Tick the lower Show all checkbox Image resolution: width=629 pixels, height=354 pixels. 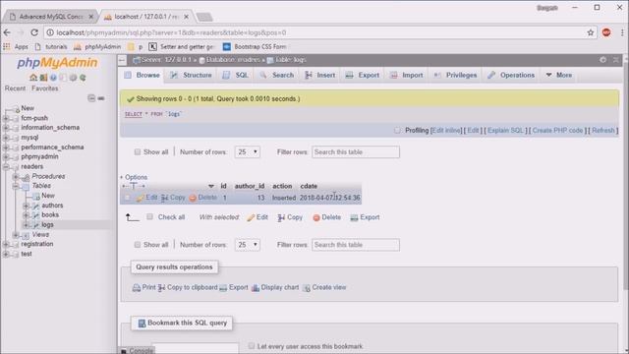138,245
